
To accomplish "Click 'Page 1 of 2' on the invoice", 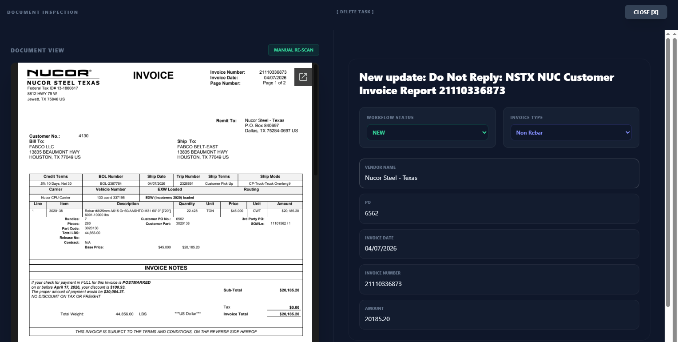I will [x=274, y=83].
